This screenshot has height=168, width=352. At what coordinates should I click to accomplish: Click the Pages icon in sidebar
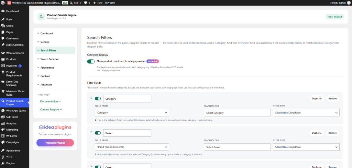coord(3,32)
